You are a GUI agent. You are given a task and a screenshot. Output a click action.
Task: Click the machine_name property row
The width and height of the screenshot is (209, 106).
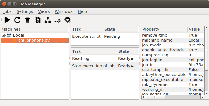173,40
